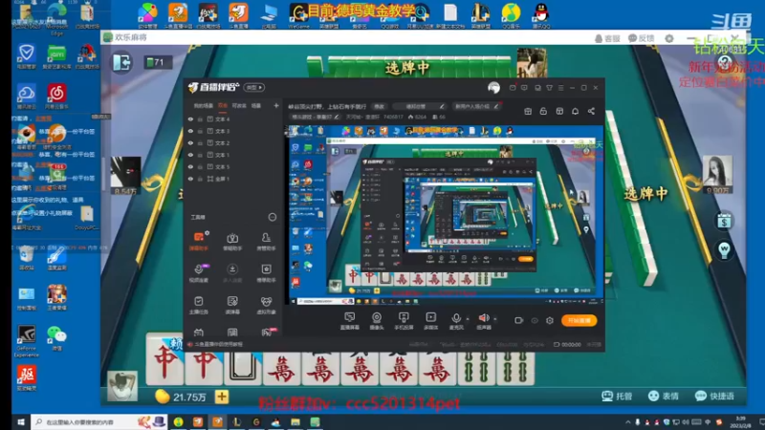Hide the 文本 5 layer with its eye
Screen dimensions: 765x430
[190, 166]
